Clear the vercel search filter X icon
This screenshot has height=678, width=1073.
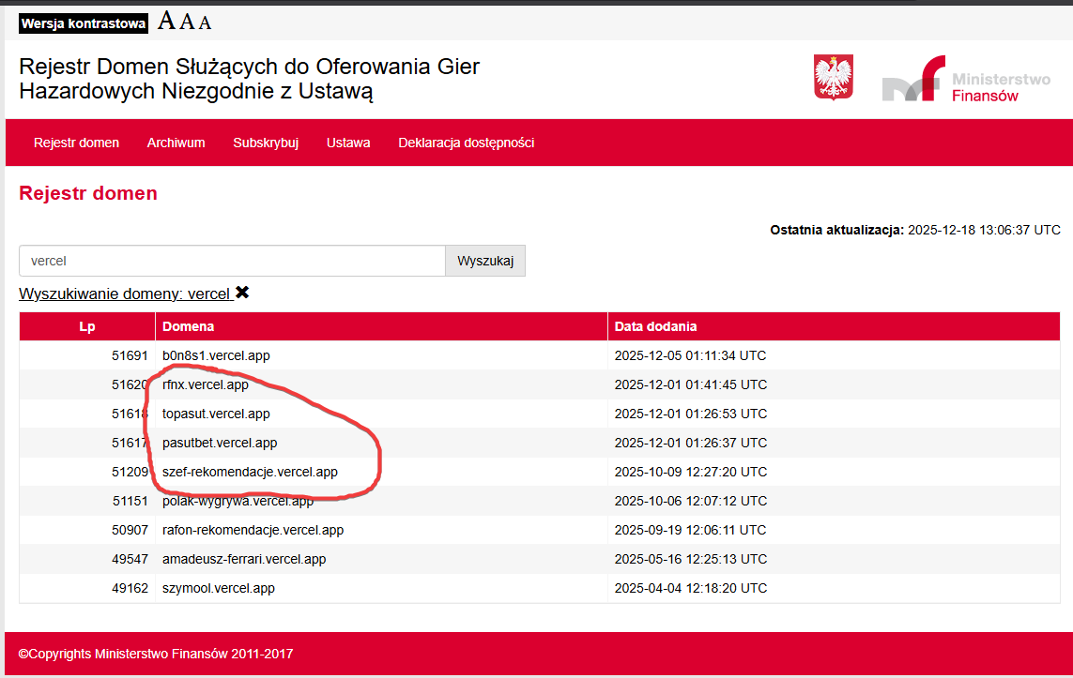242,293
